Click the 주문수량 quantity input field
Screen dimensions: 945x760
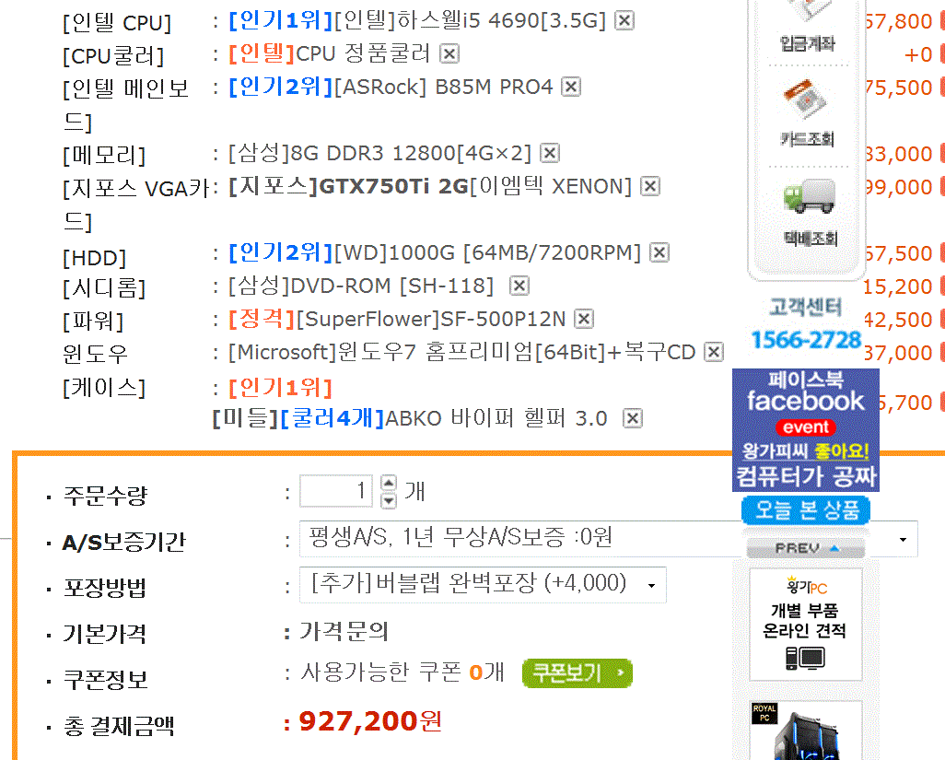(335, 491)
